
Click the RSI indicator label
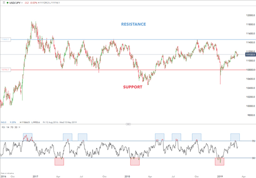[3, 127]
